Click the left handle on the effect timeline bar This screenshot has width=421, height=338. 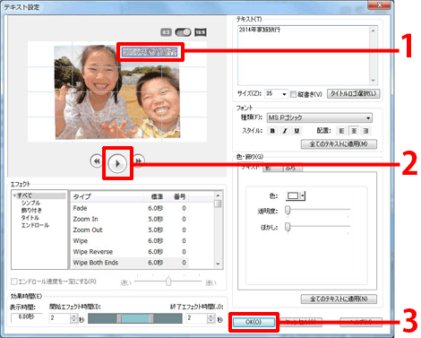(119, 318)
